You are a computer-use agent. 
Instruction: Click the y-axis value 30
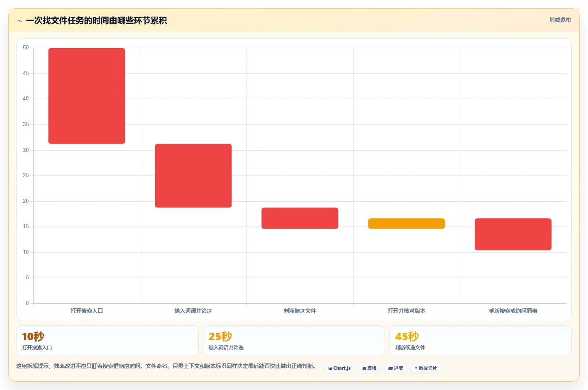click(26, 150)
